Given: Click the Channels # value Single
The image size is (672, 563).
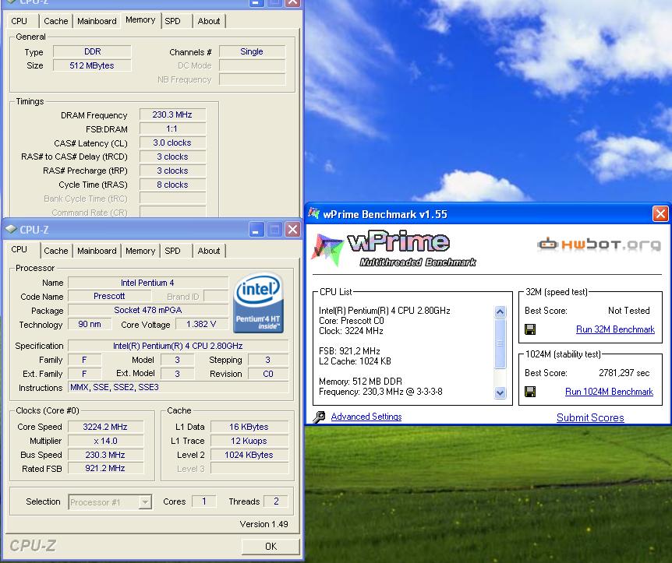Looking at the screenshot, I should pyautogui.click(x=252, y=52).
